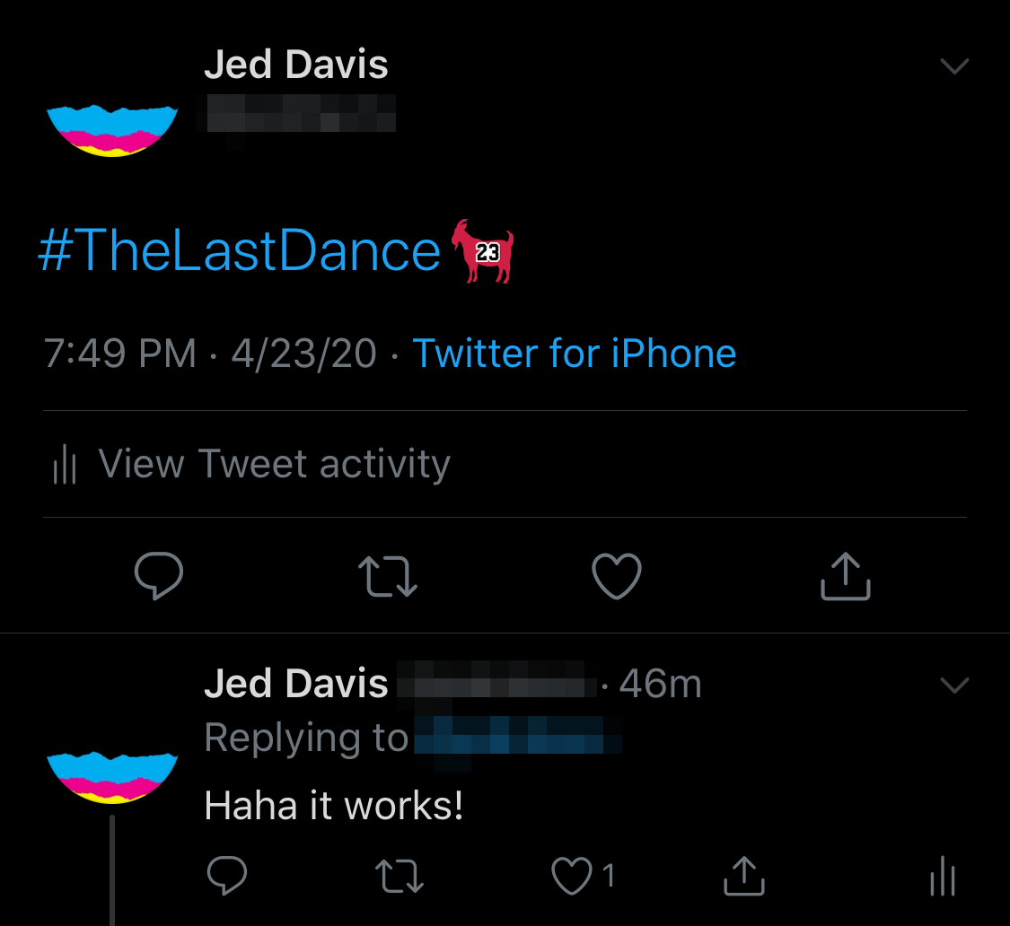The height and width of the screenshot is (926, 1010).
Task: Like the #TheLastDance tweet
Action: (617, 576)
